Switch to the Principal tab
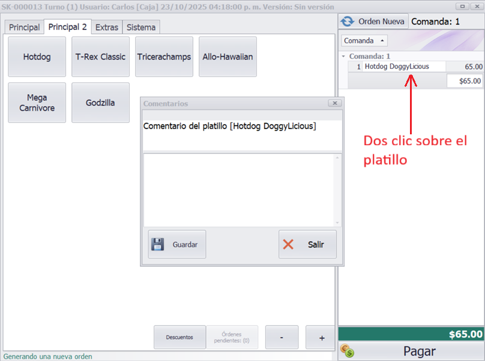 (x=24, y=27)
